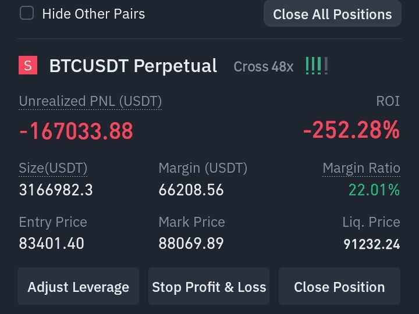The image size is (419, 314).
Task: Click the 91232.24 liquidation price value
Action: point(372,244)
